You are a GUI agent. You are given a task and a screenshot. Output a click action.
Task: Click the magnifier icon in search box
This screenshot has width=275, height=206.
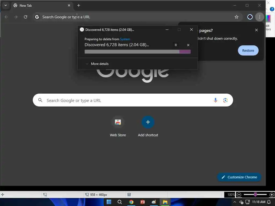[x=40, y=100]
